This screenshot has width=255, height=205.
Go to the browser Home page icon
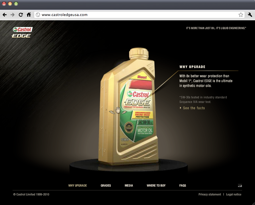tap(29, 15)
